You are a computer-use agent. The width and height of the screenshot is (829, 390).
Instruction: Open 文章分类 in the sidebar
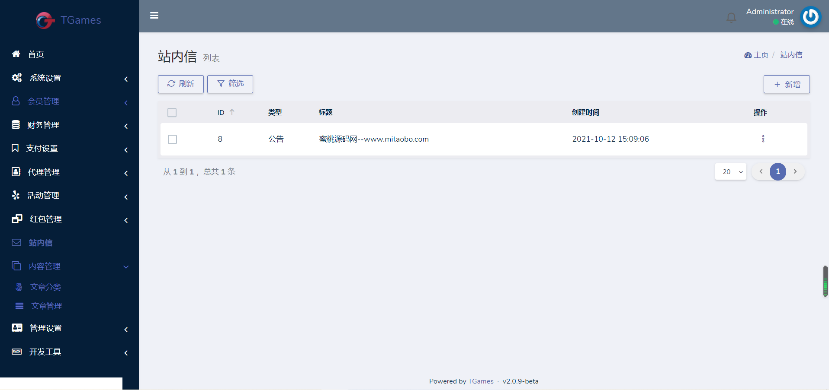[x=45, y=287]
